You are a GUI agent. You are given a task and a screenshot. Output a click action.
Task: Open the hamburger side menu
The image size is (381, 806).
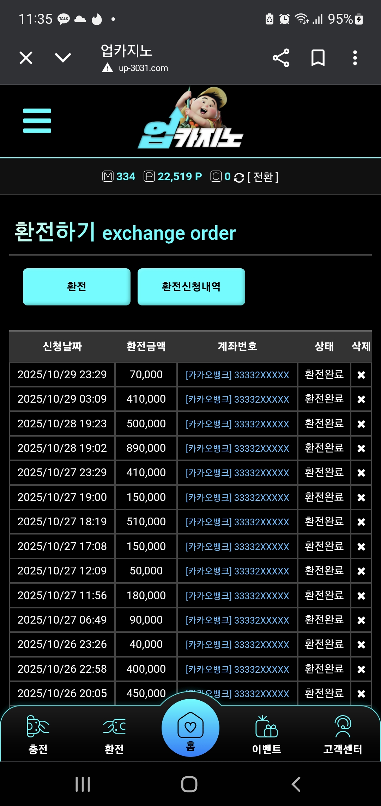point(37,121)
